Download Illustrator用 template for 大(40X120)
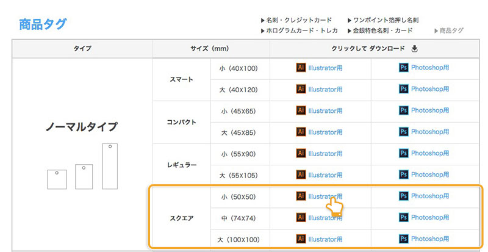488x252 pixels. click(325, 90)
